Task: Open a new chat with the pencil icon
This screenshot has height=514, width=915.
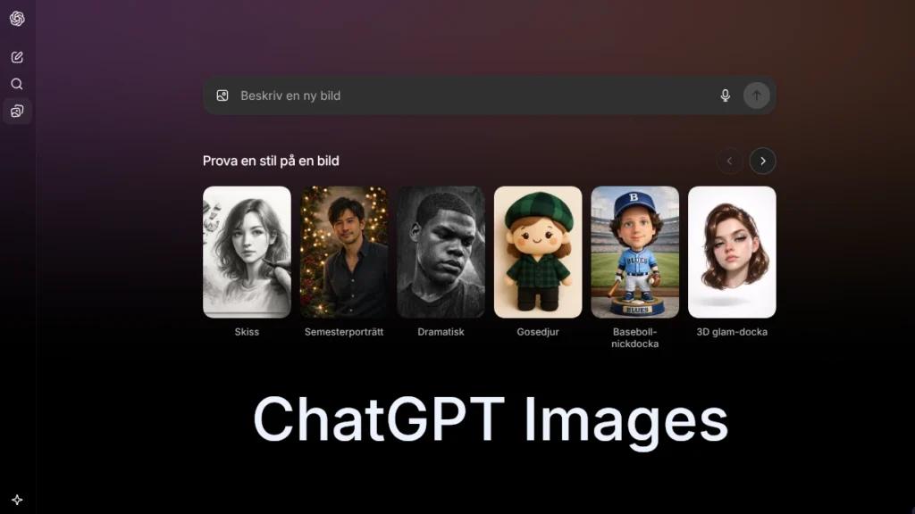Action: pyautogui.click(x=17, y=56)
